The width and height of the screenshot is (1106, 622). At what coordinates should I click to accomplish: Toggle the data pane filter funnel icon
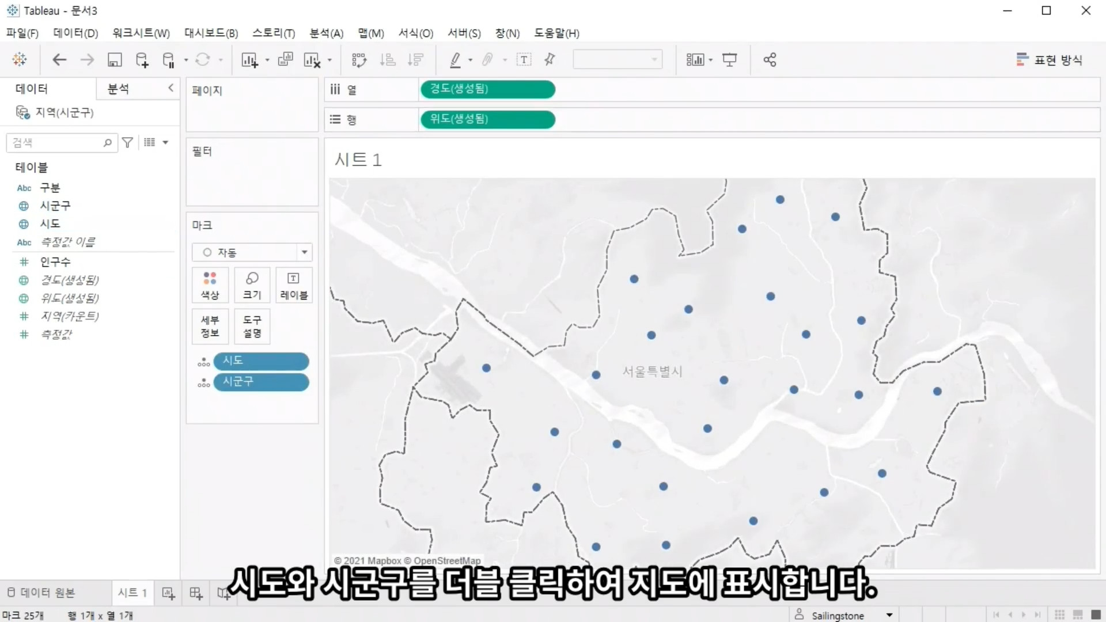coord(128,142)
